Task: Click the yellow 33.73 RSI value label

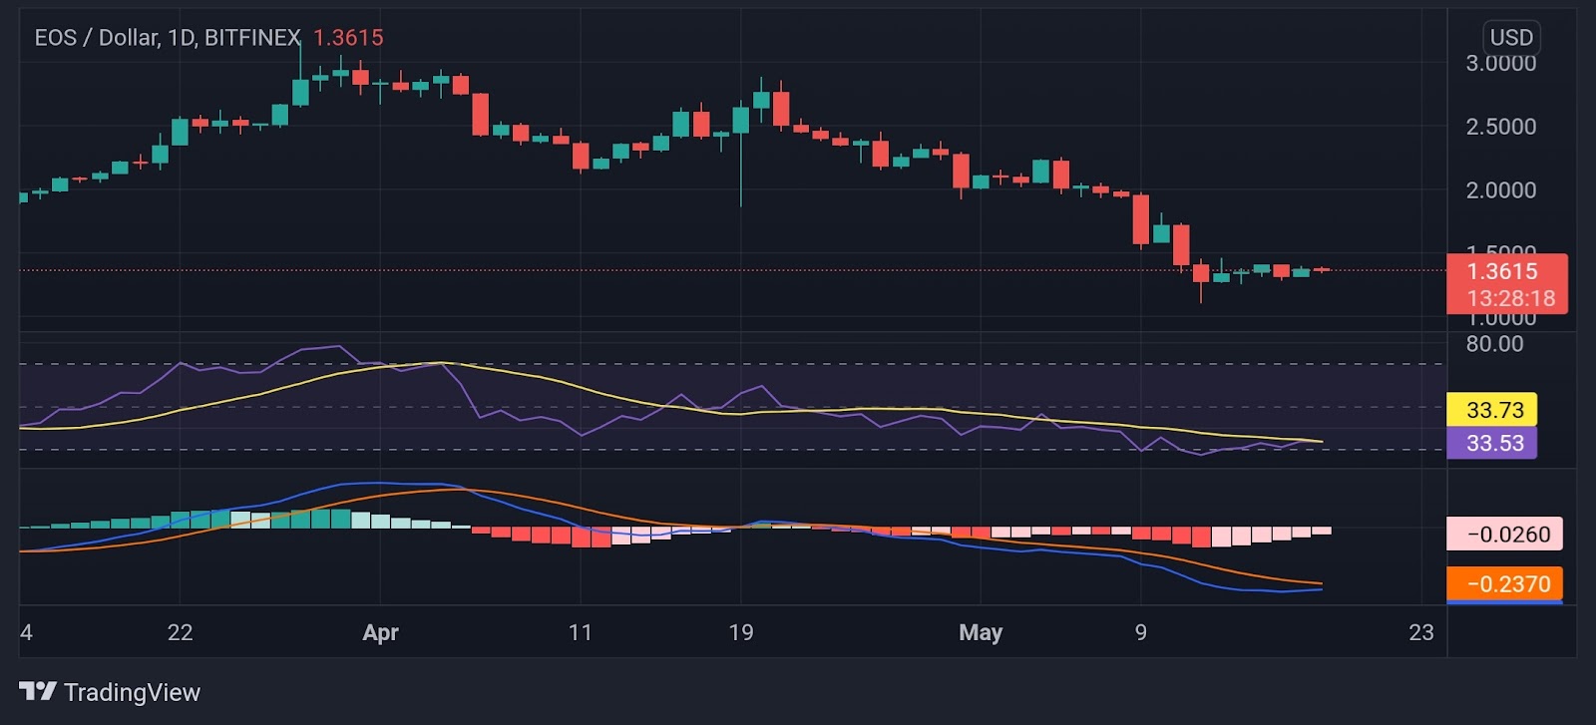Action: point(1492,410)
